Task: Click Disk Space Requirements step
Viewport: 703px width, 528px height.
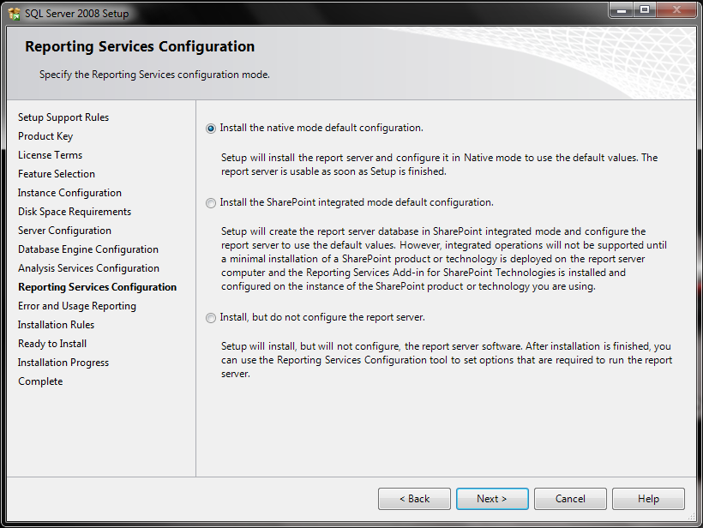Action: point(75,212)
